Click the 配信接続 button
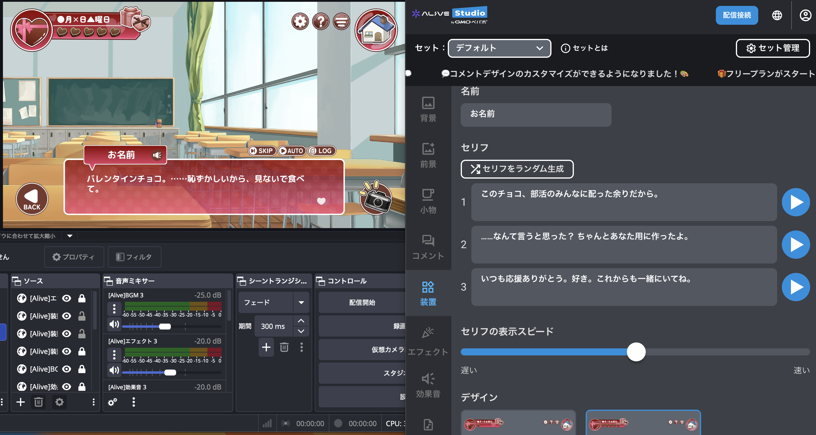This screenshot has height=435, width=816. tap(736, 15)
